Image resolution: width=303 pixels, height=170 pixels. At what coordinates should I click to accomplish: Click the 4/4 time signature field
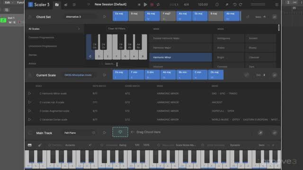pyautogui.click(x=186, y=4)
